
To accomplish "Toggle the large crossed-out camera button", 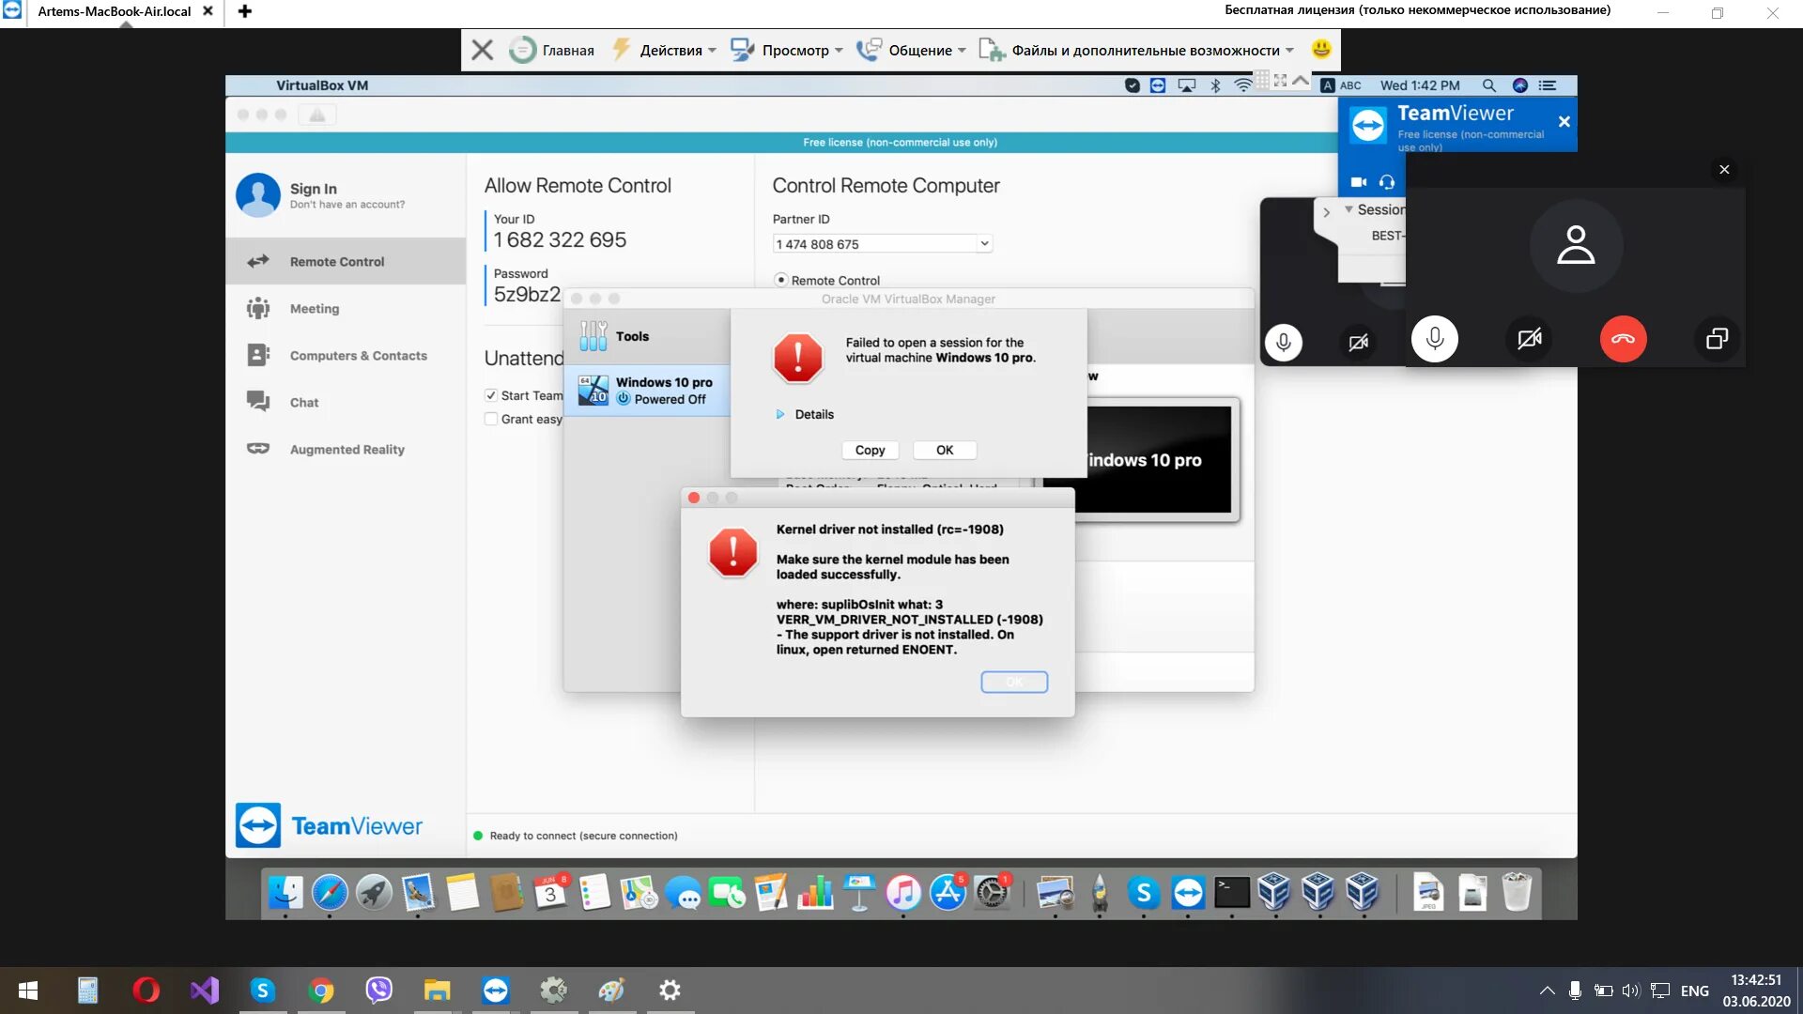I will (x=1529, y=339).
